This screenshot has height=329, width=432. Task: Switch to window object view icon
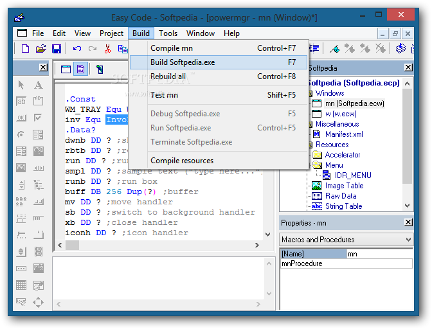[66, 69]
